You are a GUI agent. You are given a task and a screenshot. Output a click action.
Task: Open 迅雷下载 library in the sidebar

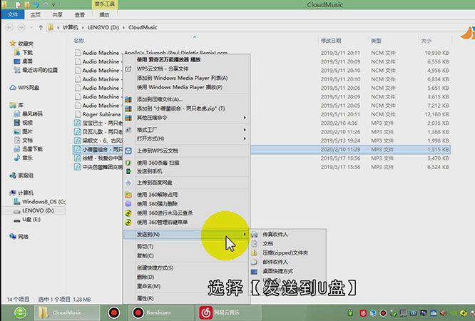point(29,149)
